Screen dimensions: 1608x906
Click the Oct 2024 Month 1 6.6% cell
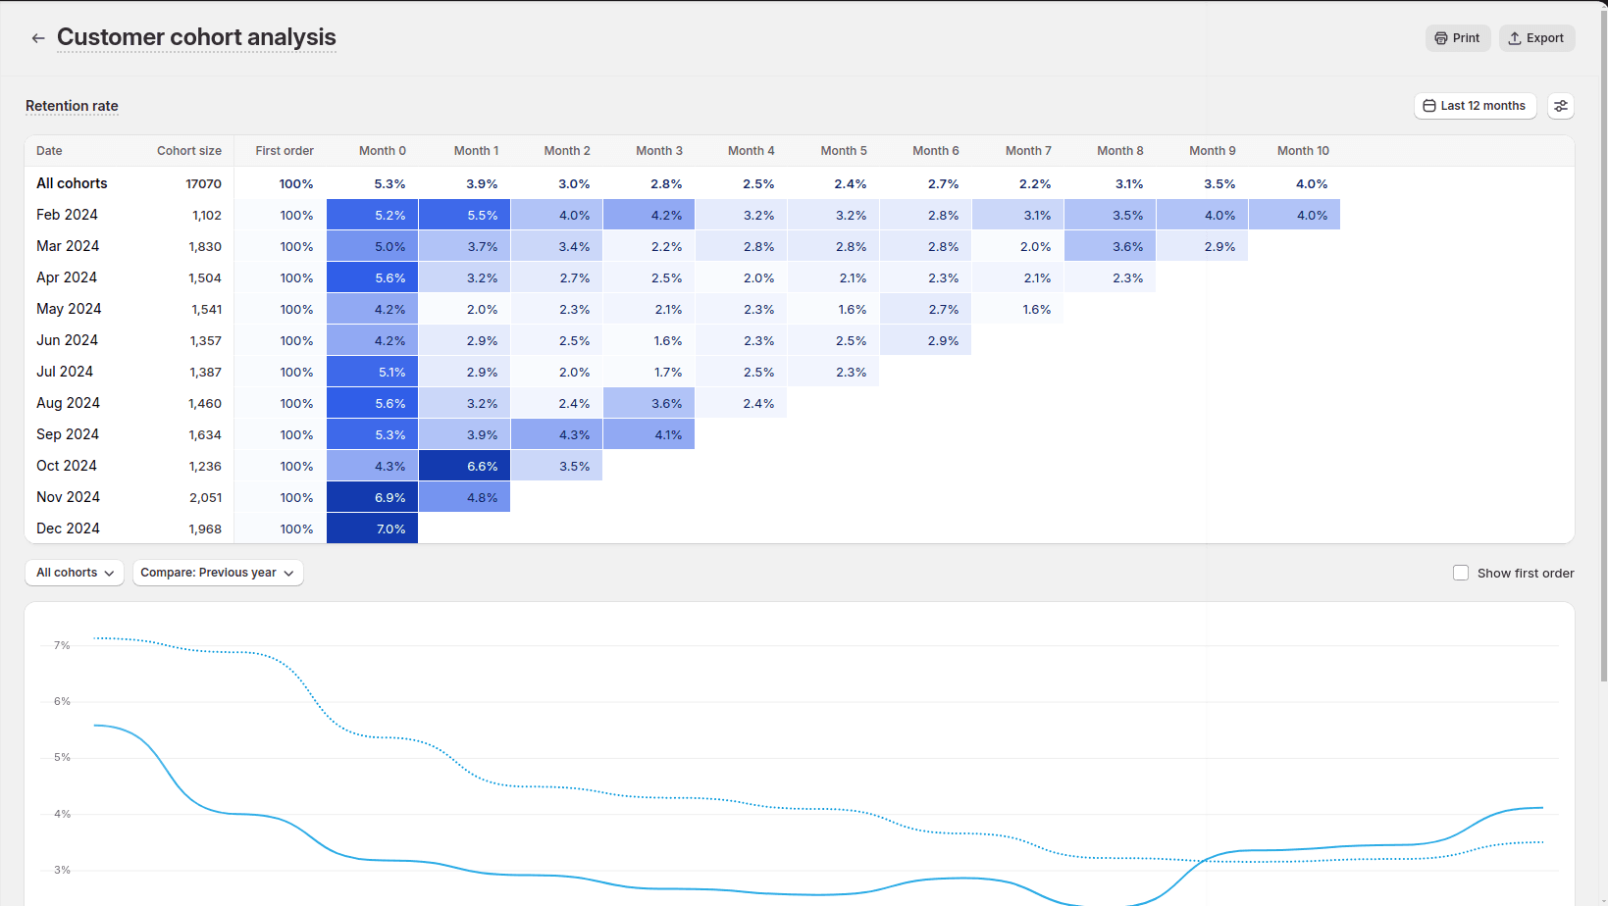click(x=464, y=466)
